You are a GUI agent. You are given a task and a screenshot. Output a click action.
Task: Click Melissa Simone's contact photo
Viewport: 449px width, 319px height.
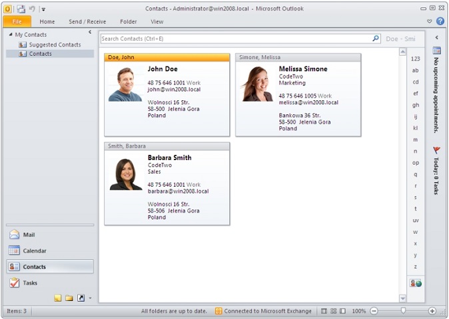point(257,84)
